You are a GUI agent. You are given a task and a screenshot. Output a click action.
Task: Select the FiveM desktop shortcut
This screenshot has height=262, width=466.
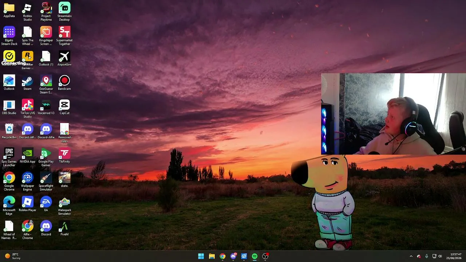point(64,226)
